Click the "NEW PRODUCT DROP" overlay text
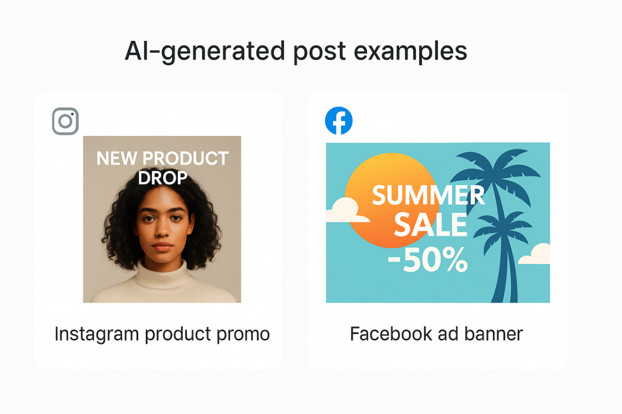Viewport: 622px width, 414px height. click(x=162, y=168)
